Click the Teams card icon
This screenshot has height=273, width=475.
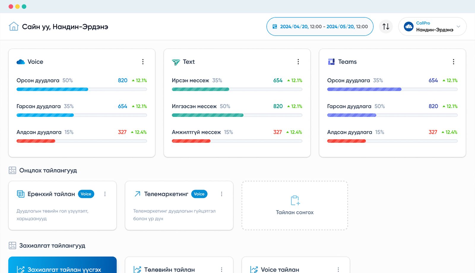click(331, 62)
